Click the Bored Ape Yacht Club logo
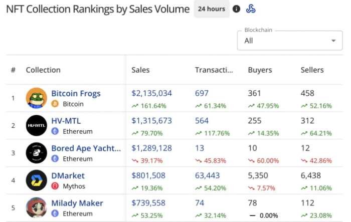Image resolution: width=351 pixels, height=222 pixels. pos(37,153)
